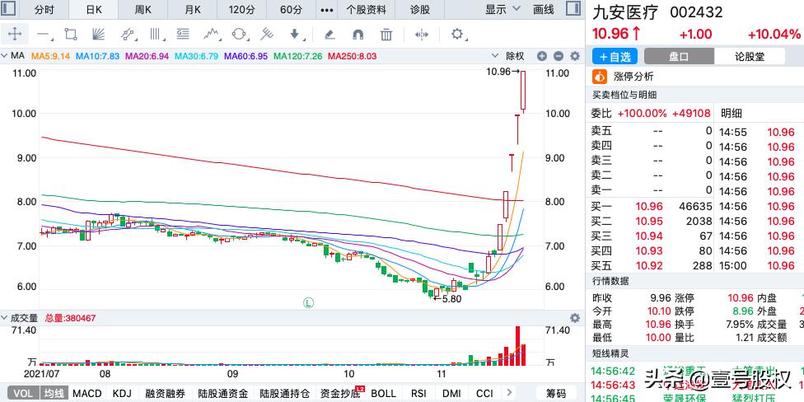Select the MACD indicator tab

[87, 393]
